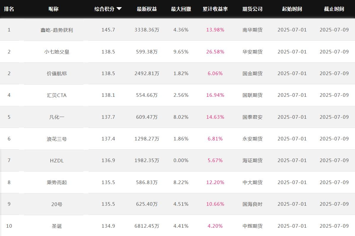Select score value 137.7
Screen dimensions: 355x236
(108, 117)
